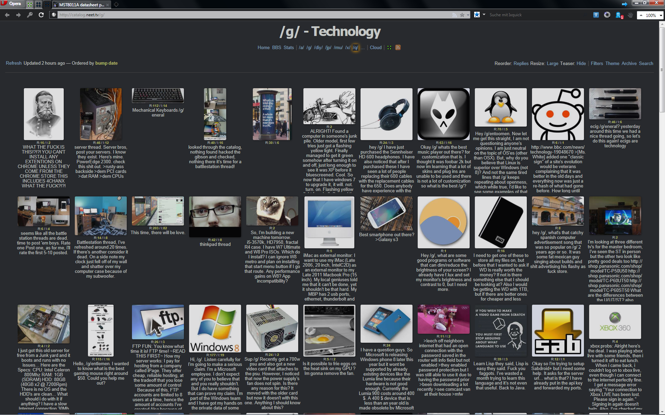Go forward to the next page
Image resolution: width=665 pixels, height=415 pixels.
[x=18, y=15]
